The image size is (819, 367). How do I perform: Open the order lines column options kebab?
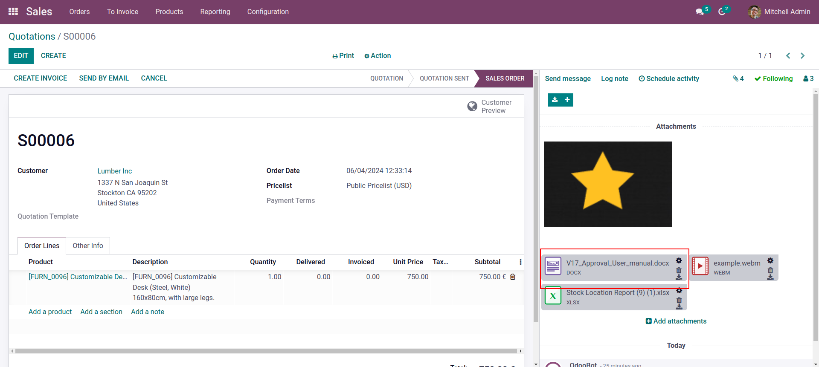(x=520, y=262)
